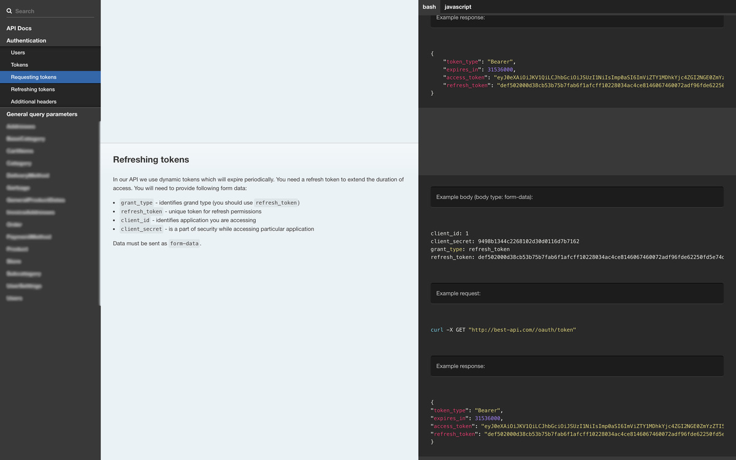Click the magnifier search icon
The width and height of the screenshot is (736, 460).
coord(9,11)
